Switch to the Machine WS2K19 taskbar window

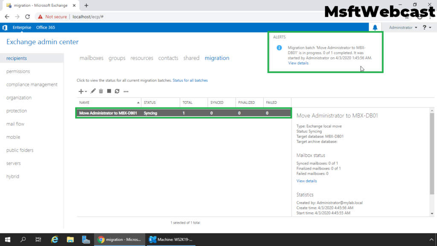[171, 240]
